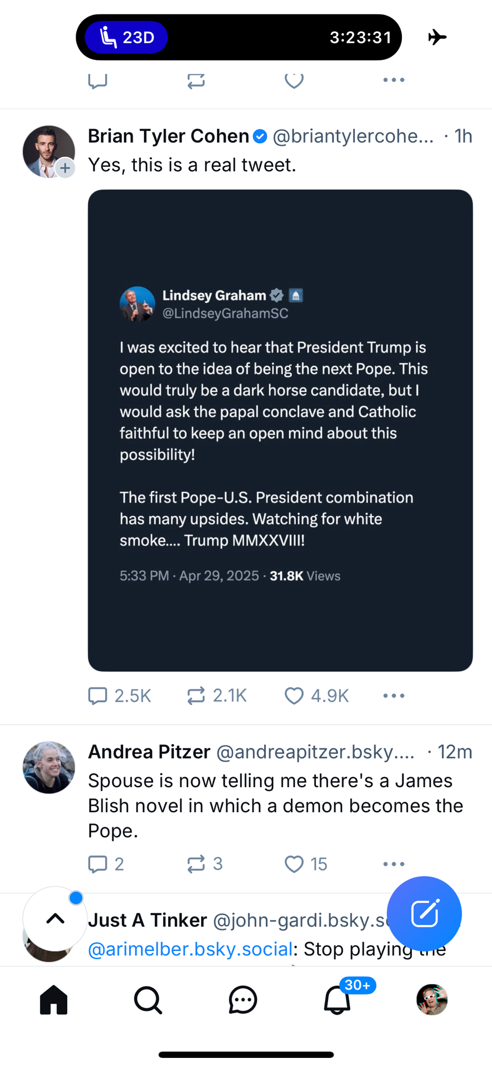View the embedded Lindsey Graham tweet image
This screenshot has width=492, height=1068.
click(x=280, y=430)
